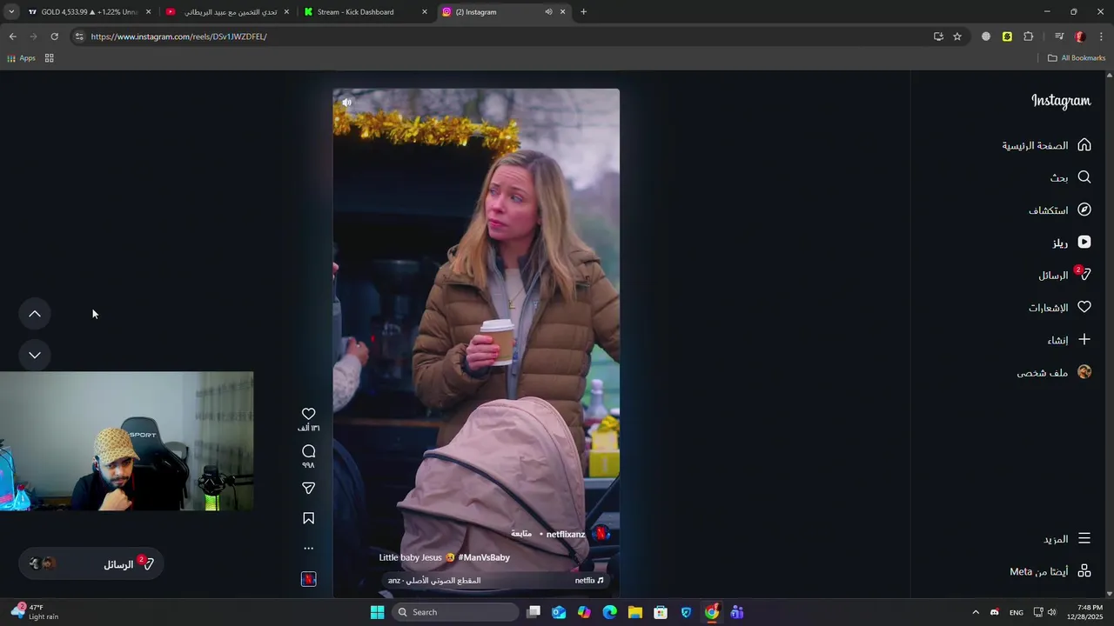Open the reel's three-dot more options

pyautogui.click(x=308, y=549)
